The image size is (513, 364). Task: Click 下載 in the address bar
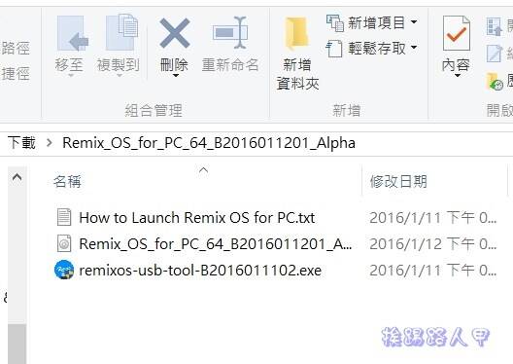coord(21,143)
